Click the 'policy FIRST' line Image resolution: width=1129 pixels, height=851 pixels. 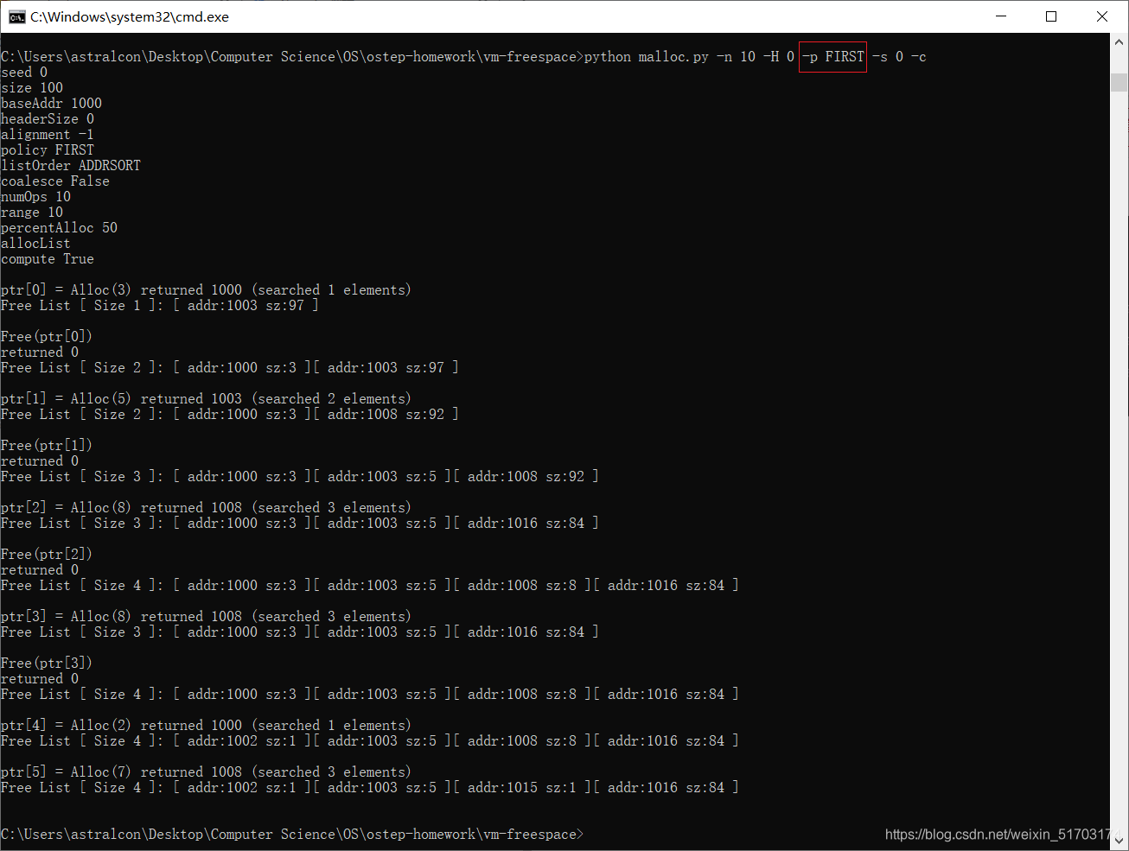48,150
